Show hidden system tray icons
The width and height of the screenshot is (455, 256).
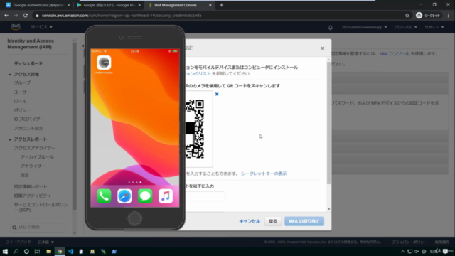coord(402,251)
